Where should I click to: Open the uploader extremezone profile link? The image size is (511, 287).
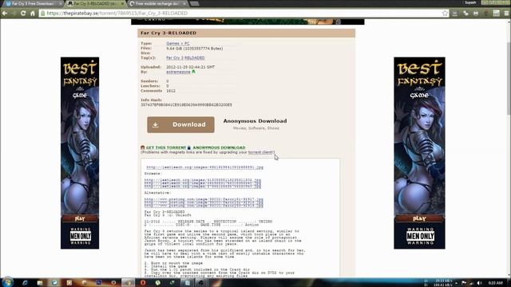tap(178, 72)
